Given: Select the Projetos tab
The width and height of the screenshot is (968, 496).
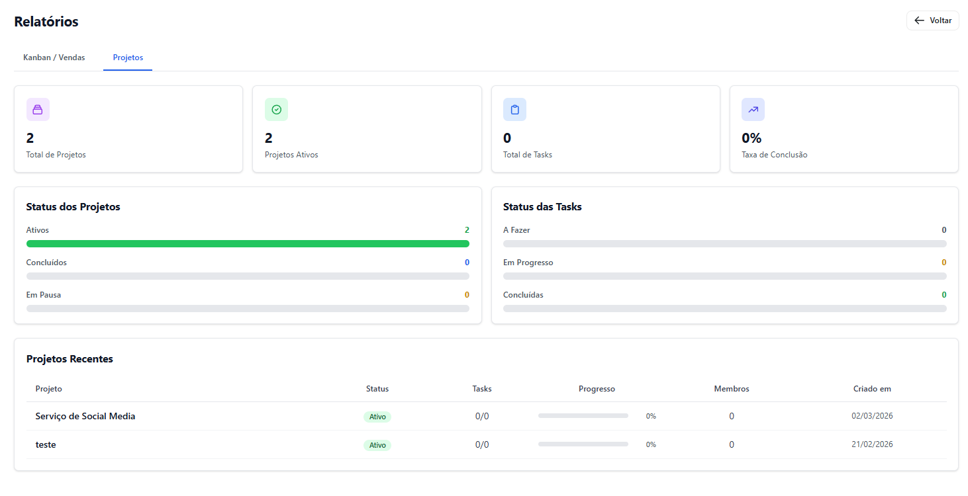Looking at the screenshot, I should 128,58.
